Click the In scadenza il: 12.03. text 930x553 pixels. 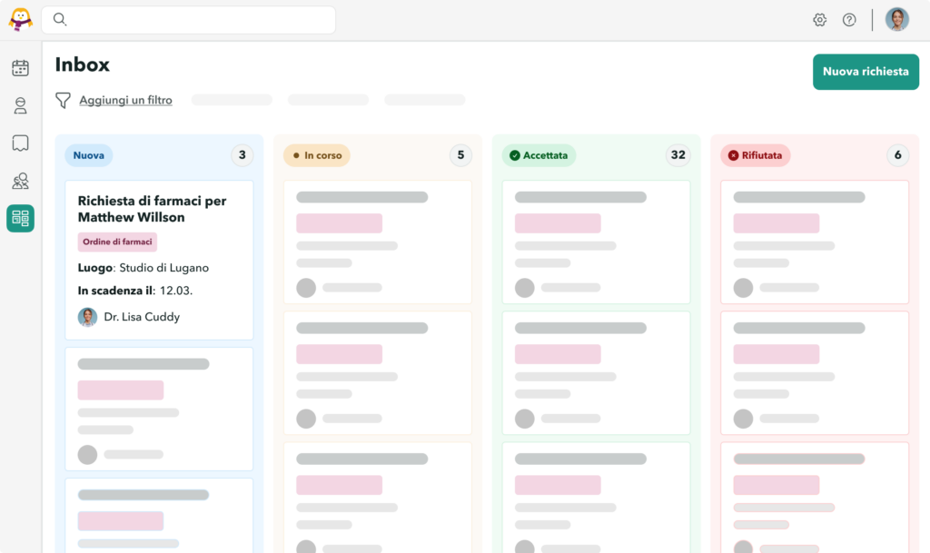[x=135, y=291]
